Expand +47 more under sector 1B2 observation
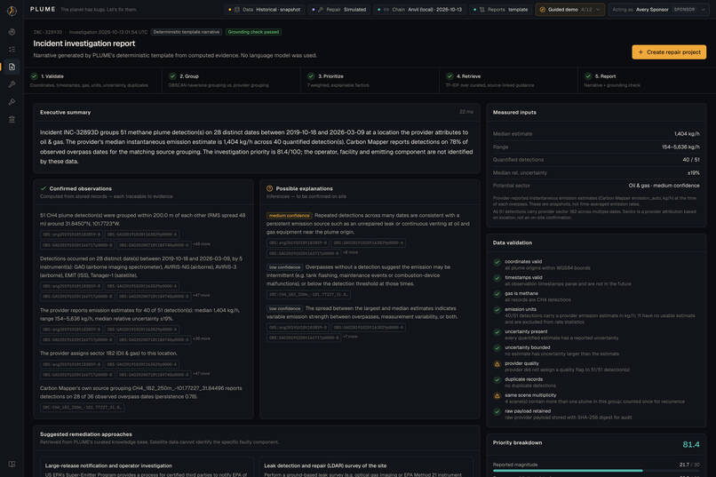Viewport: 716px width, 477px height. (202, 374)
